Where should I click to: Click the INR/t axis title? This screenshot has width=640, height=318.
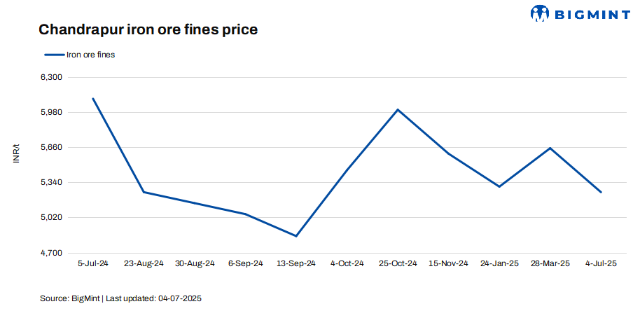16,153
